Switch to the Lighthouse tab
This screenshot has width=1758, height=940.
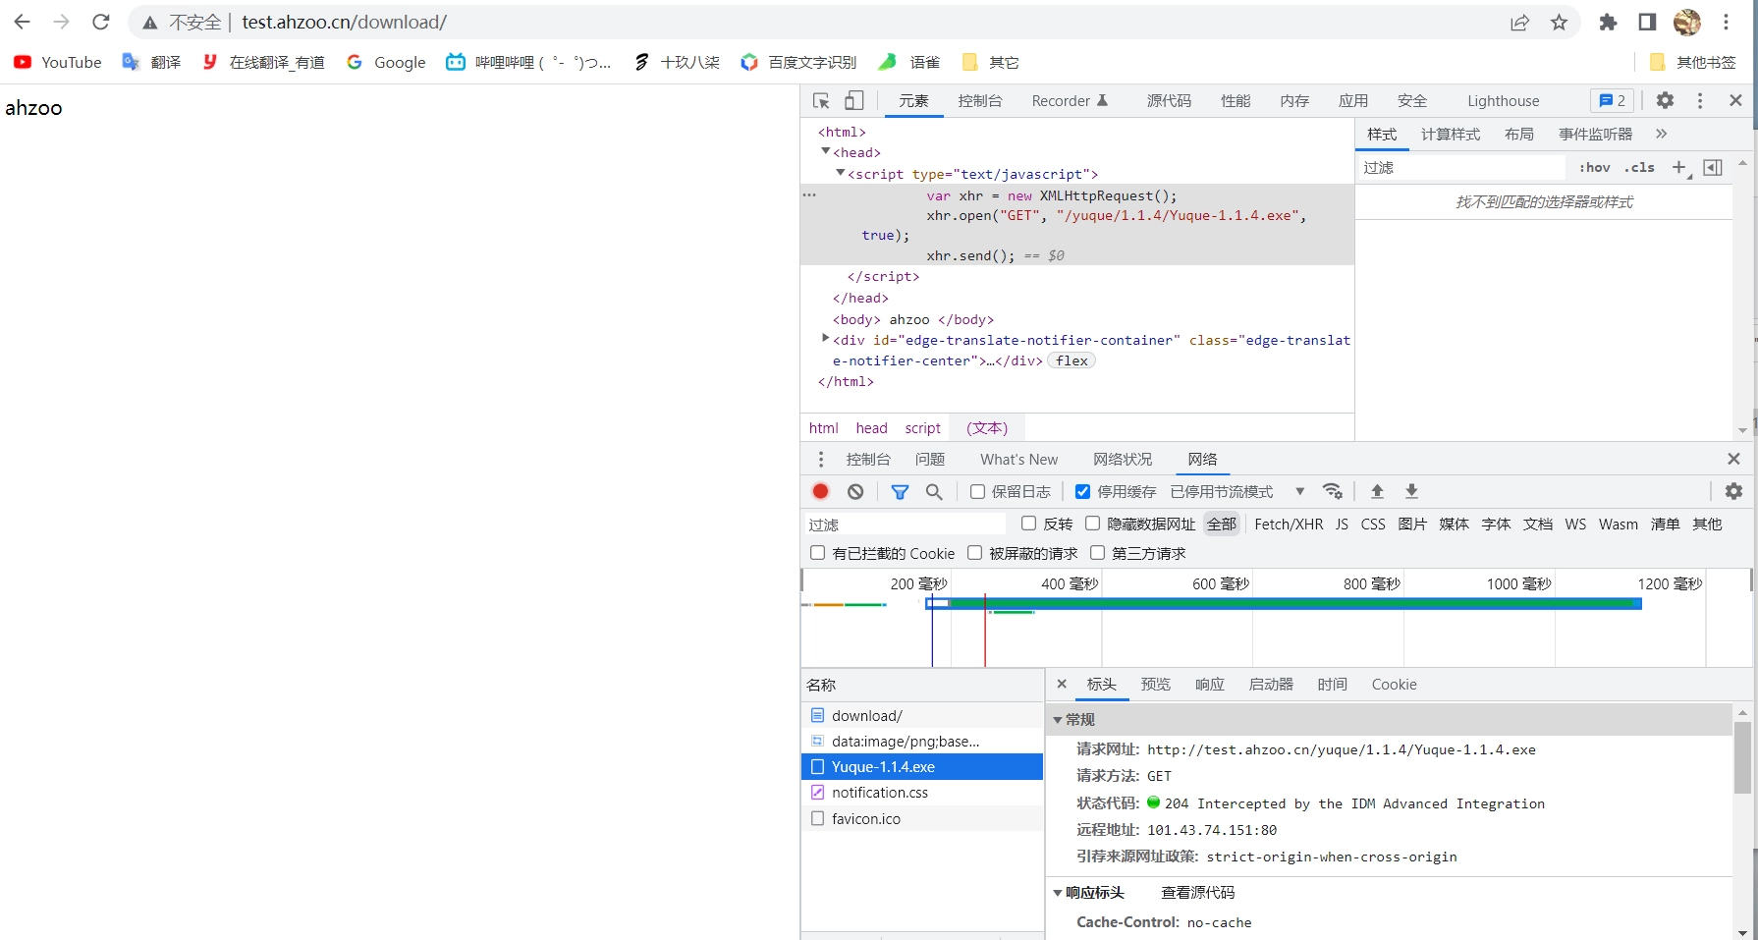point(1503,101)
